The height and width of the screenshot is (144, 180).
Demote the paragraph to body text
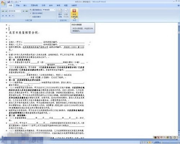coord(27,11)
